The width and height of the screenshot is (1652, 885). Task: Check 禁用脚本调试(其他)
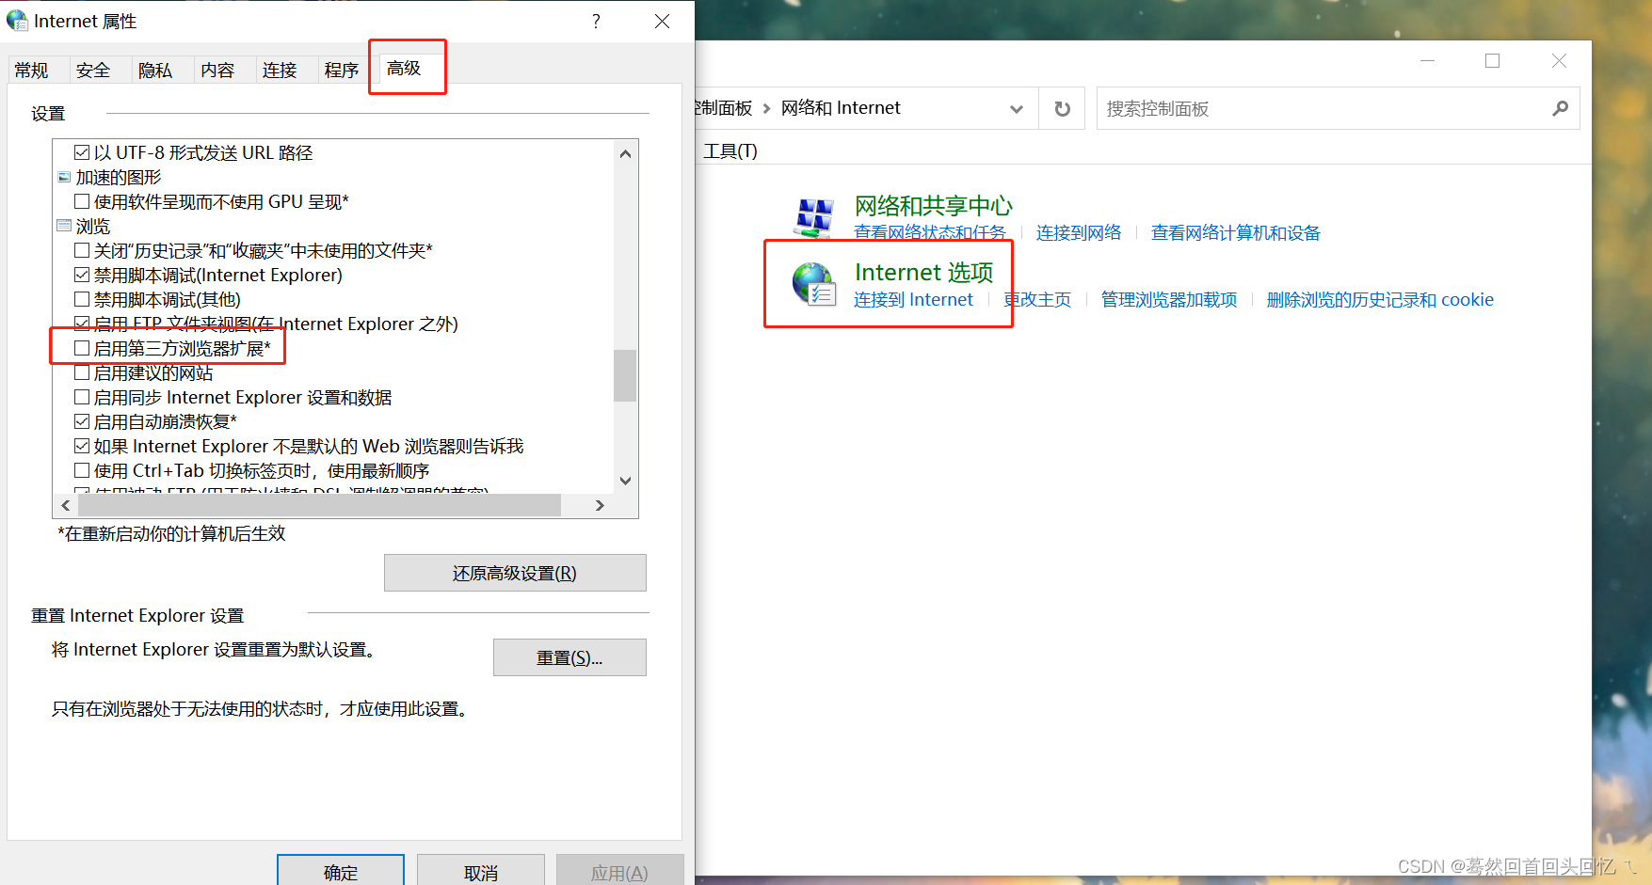(82, 299)
